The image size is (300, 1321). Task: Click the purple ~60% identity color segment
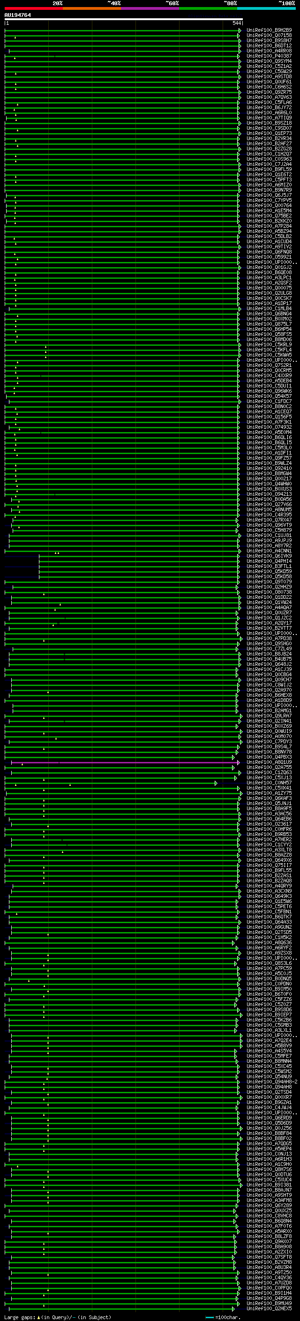click(150, 8)
